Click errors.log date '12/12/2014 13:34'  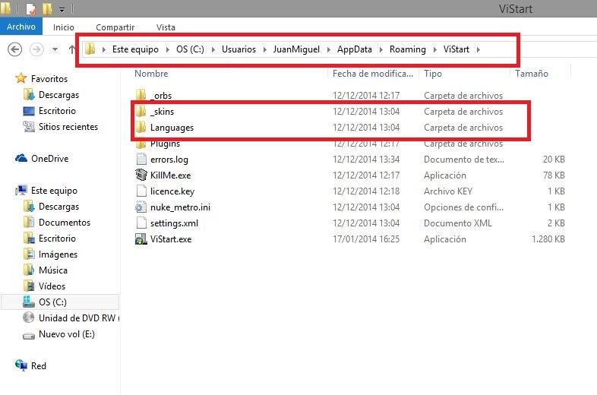366,160
